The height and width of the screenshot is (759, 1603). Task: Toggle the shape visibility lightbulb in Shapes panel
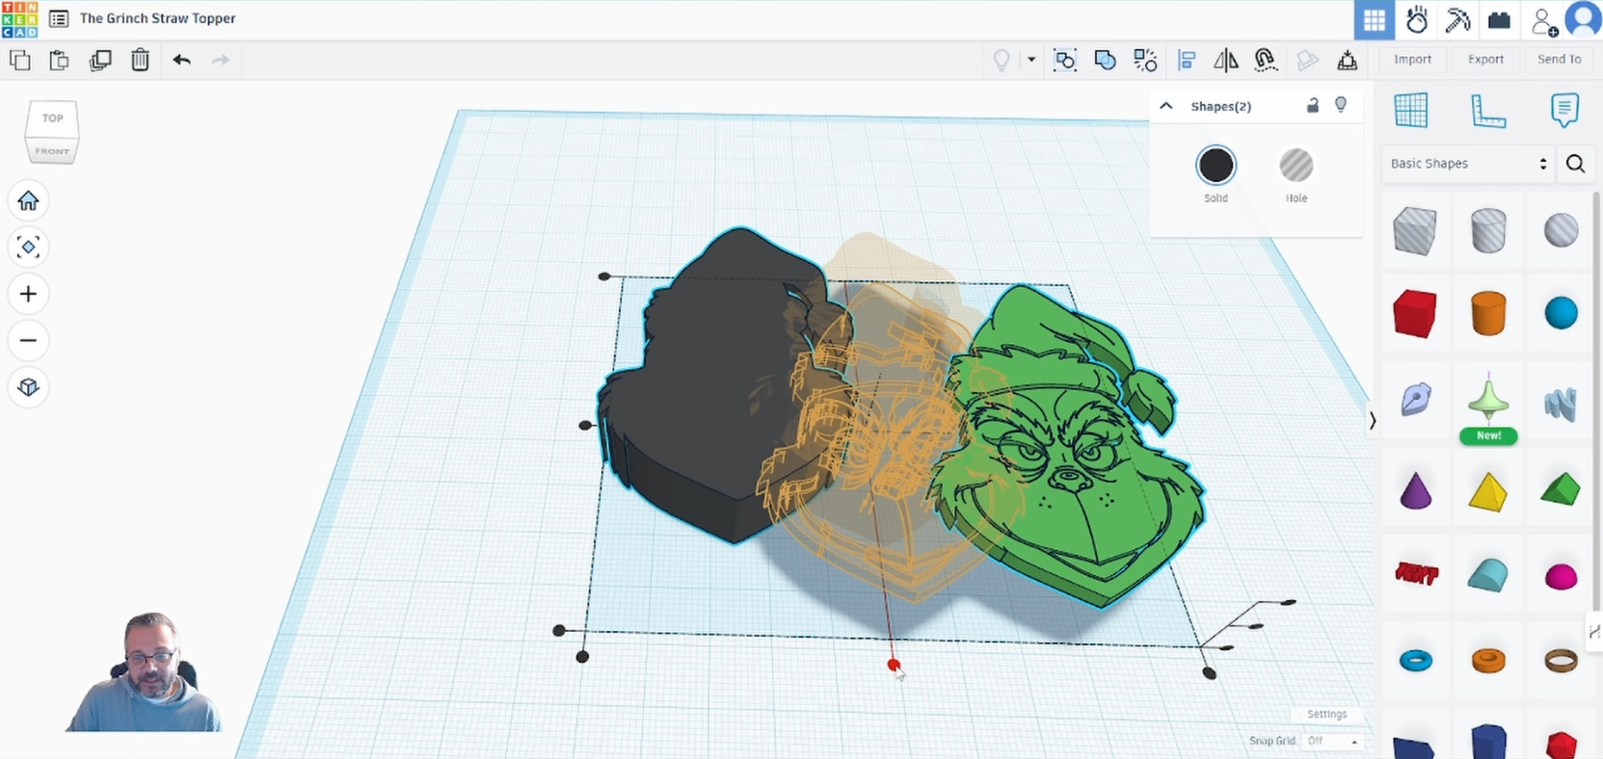click(1341, 105)
